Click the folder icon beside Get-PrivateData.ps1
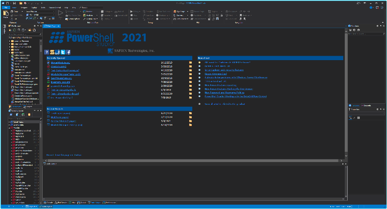The width and height of the screenshot is (387, 209). point(190,78)
